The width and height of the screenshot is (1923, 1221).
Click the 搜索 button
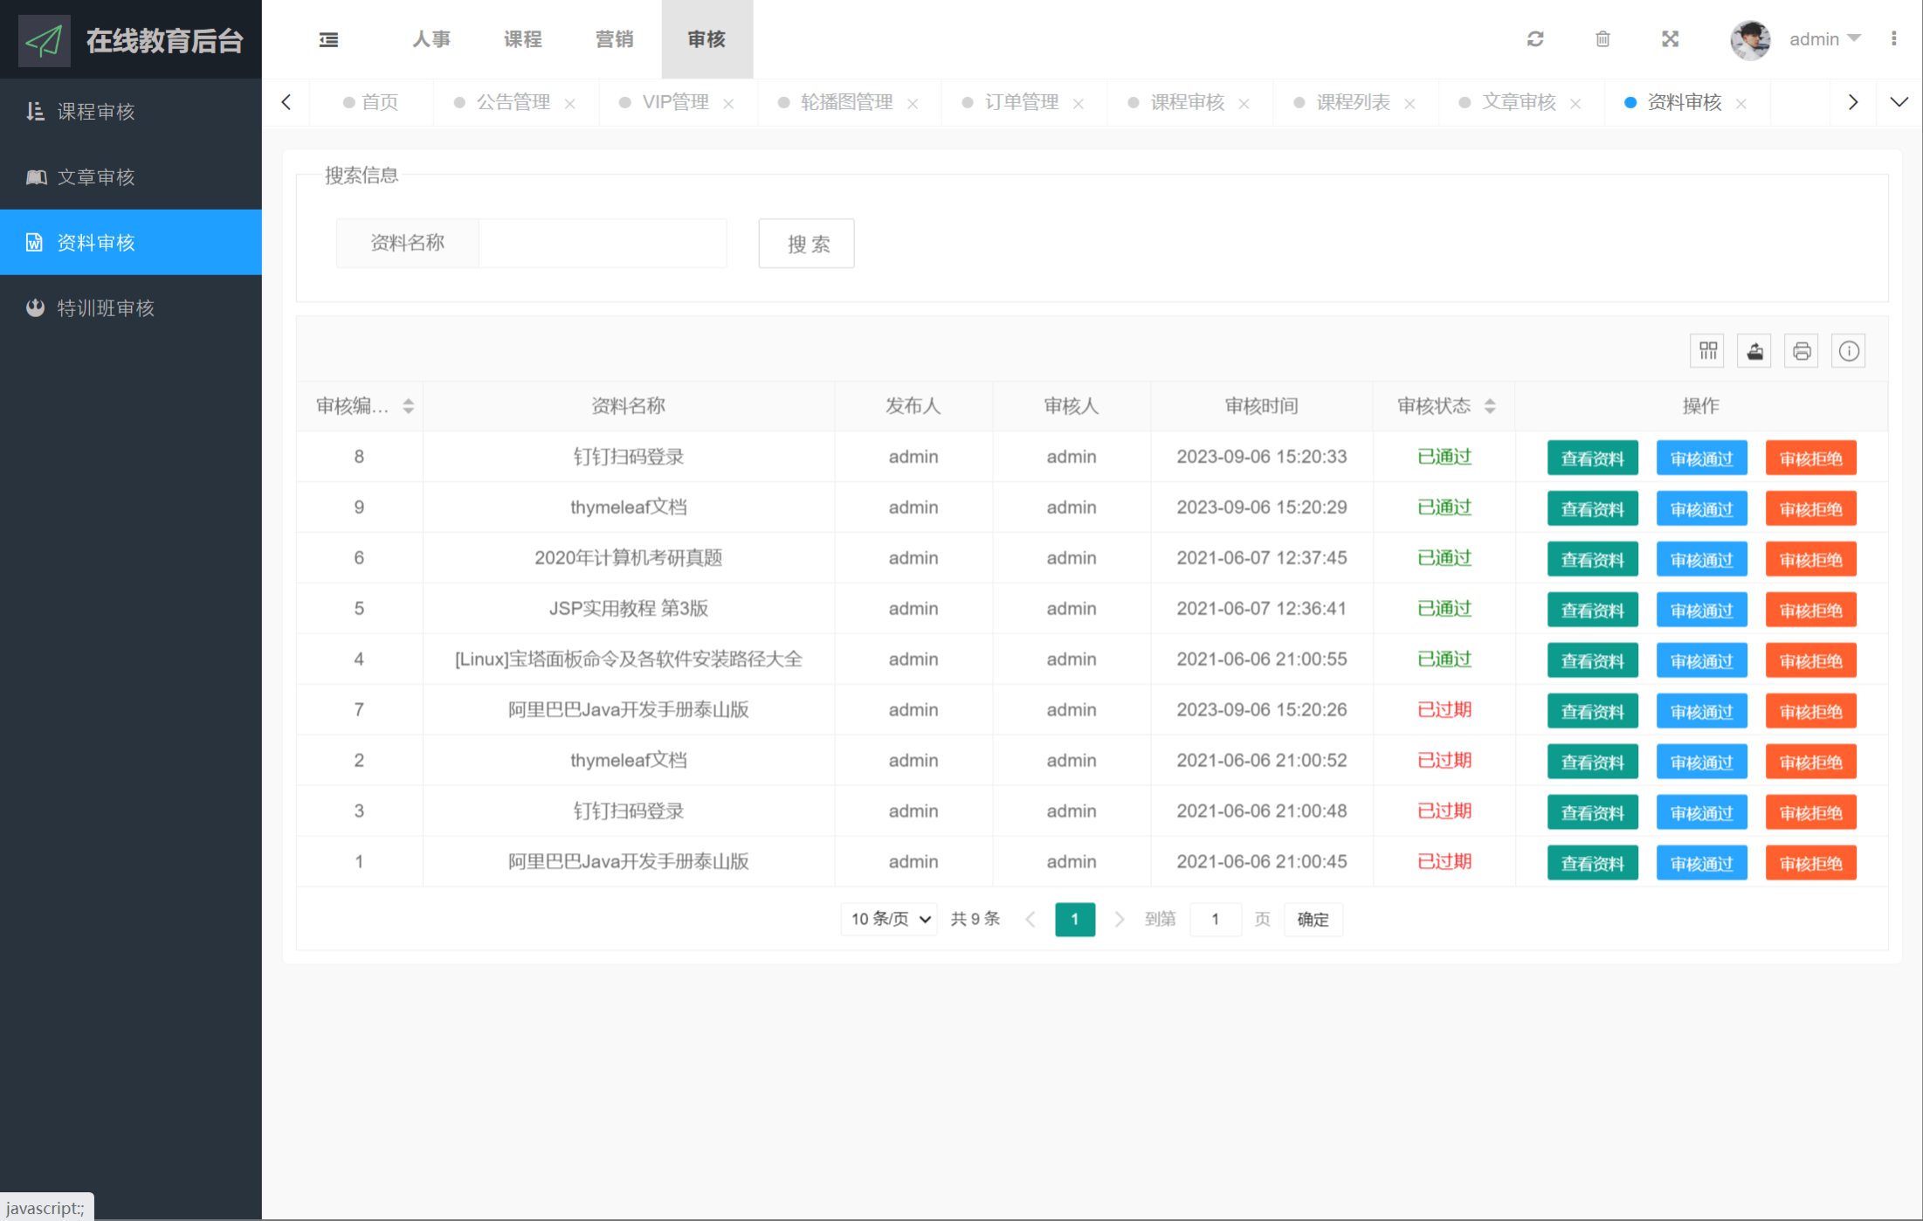[x=807, y=244]
